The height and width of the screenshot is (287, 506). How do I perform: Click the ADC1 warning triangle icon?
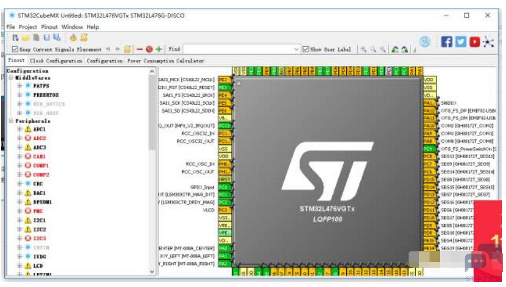(28, 129)
